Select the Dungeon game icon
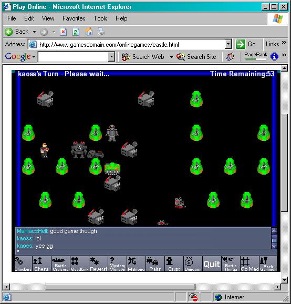This screenshot has height=304, width=291. [x=193, y=264]
